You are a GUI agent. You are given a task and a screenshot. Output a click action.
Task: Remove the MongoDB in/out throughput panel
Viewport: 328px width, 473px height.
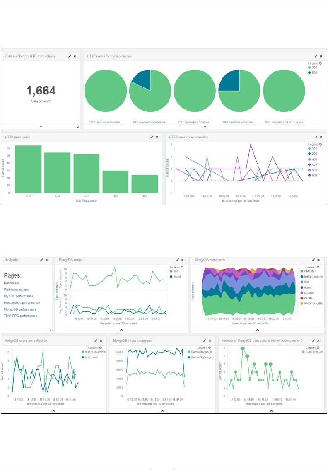(x=210, y=340)
